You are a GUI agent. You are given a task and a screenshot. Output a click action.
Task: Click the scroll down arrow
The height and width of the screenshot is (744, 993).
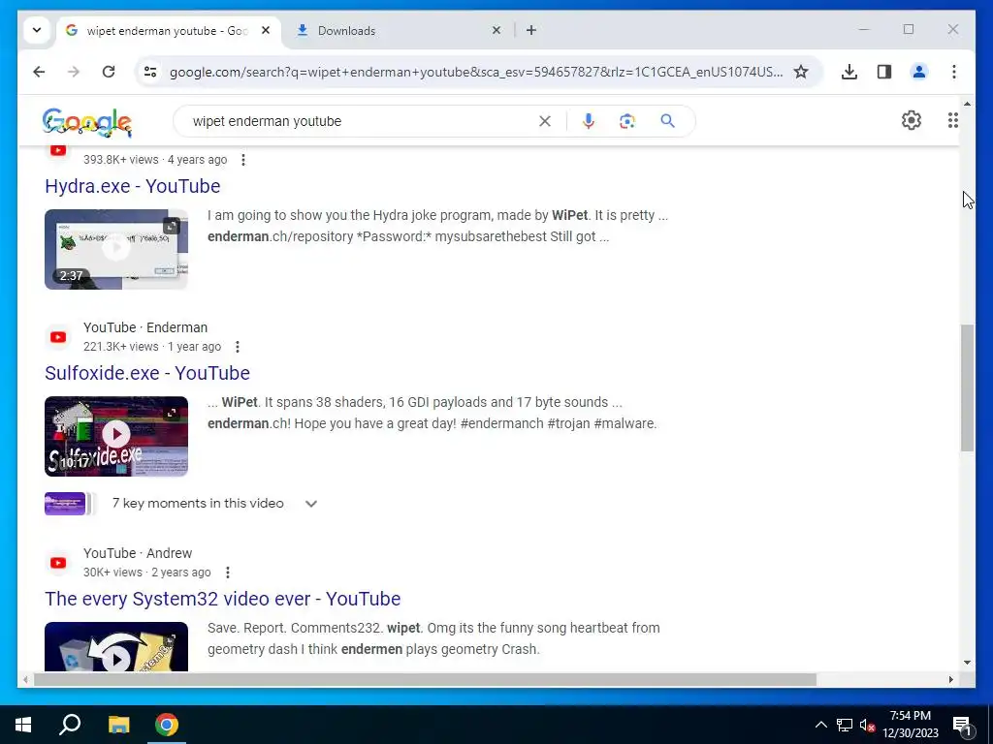[x=967, y=663]
